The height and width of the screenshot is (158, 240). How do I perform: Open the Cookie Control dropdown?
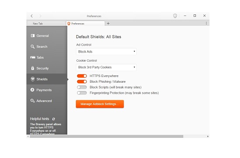coord(106,67)
